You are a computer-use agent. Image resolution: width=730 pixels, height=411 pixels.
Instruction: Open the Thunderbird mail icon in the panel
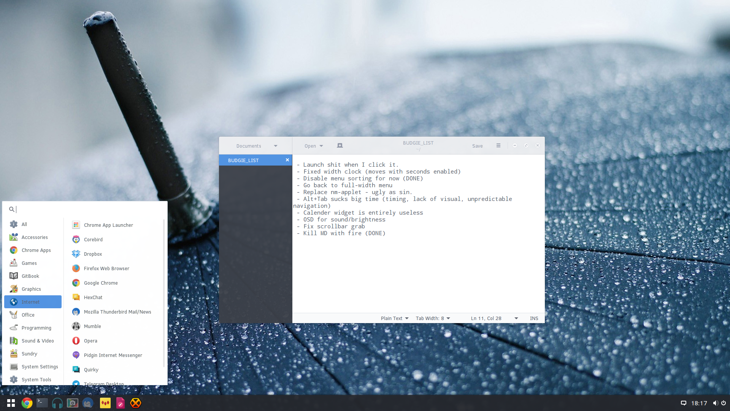tap(88, 403)
